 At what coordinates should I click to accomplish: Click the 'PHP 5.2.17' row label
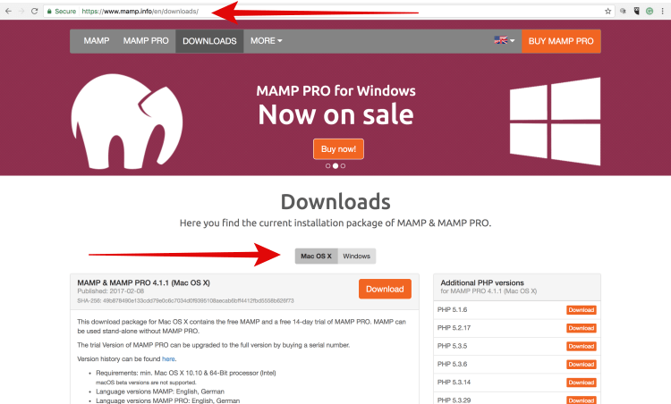[x=454, y=328]
